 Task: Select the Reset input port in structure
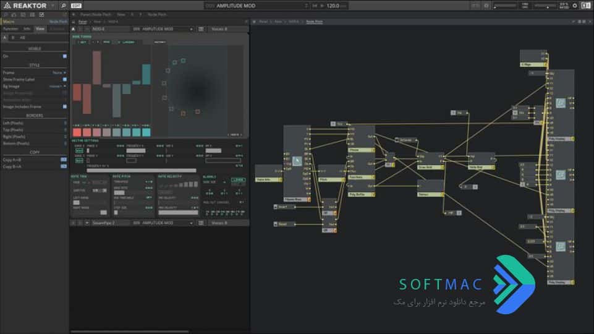click(284, 224)
